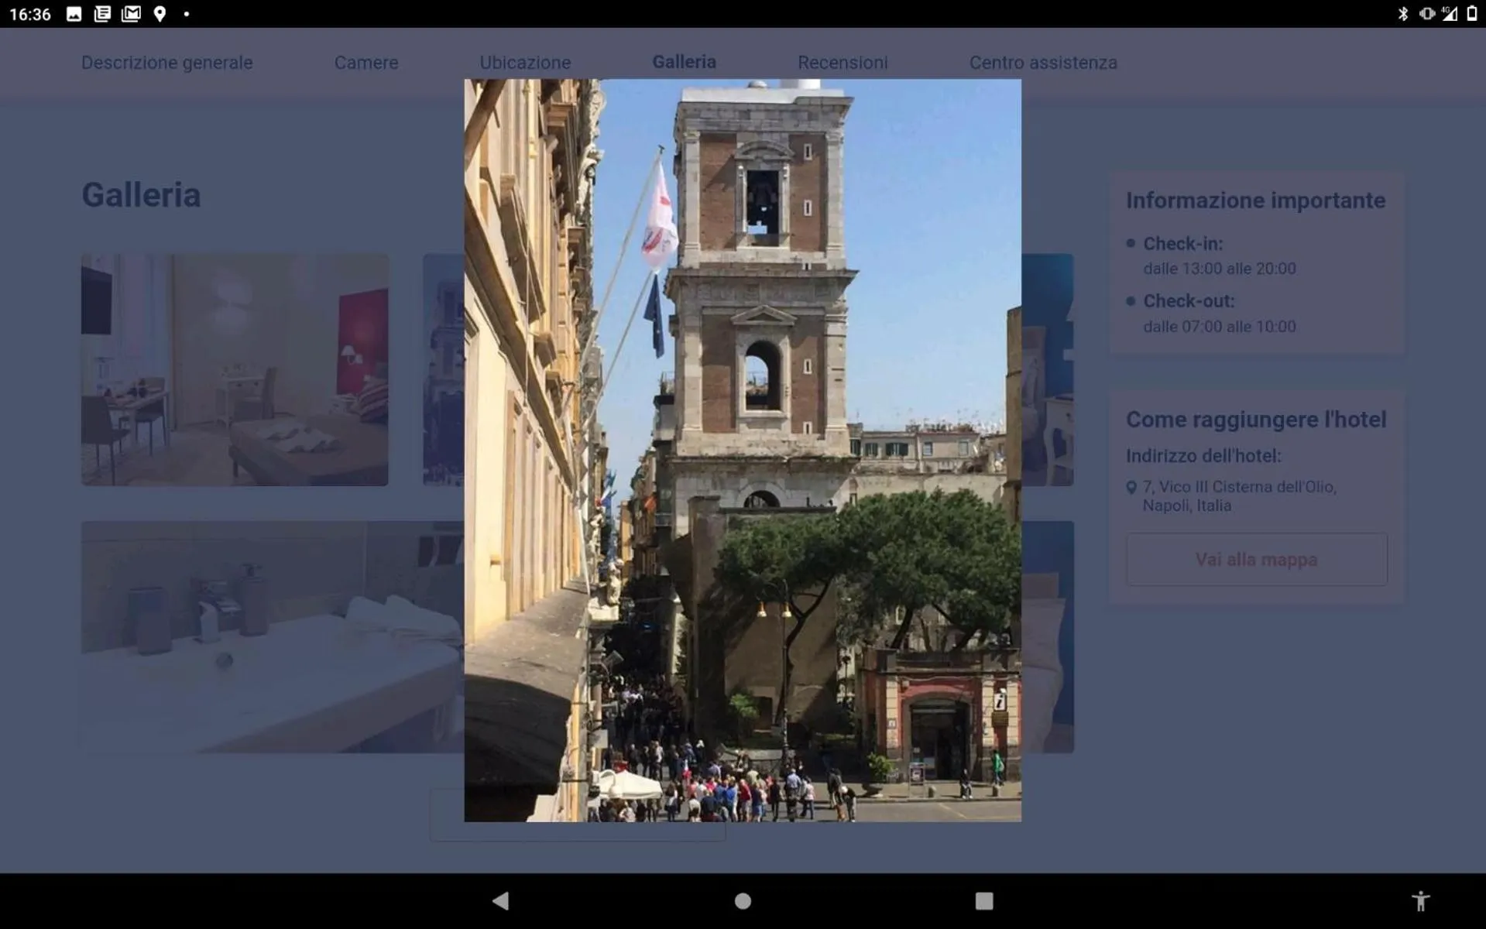This screenshot has height=929, width=1486.
Task: Show the Recensioni tab
Action: (843, 63)
